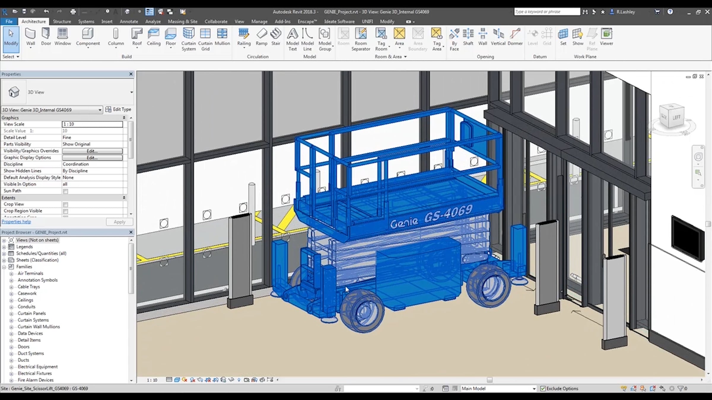The width and height of the screenshot is (712, 400).
Task: Switch to the Massing & Site tab
Action: click(182, 22)
